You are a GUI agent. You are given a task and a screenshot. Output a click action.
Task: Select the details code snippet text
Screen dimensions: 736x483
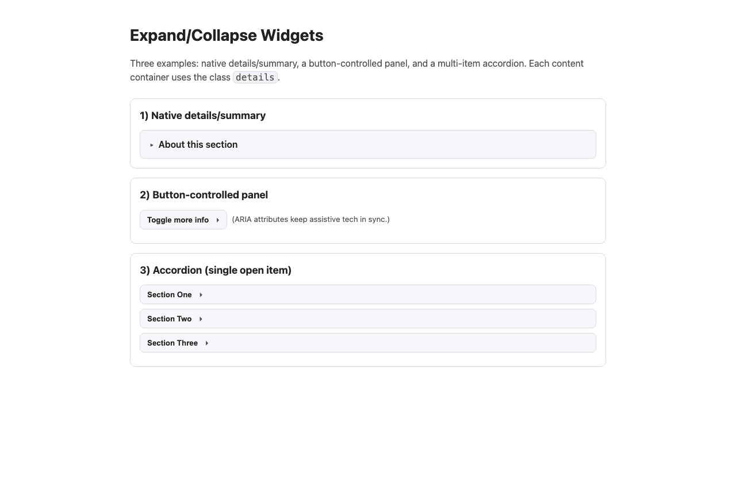tap(255, 77)
